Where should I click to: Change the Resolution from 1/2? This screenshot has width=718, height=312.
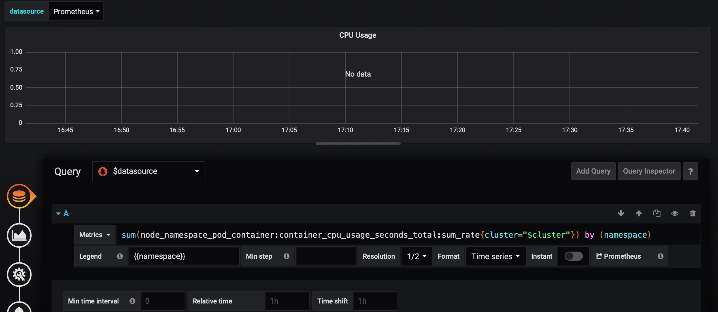point(416,256)
